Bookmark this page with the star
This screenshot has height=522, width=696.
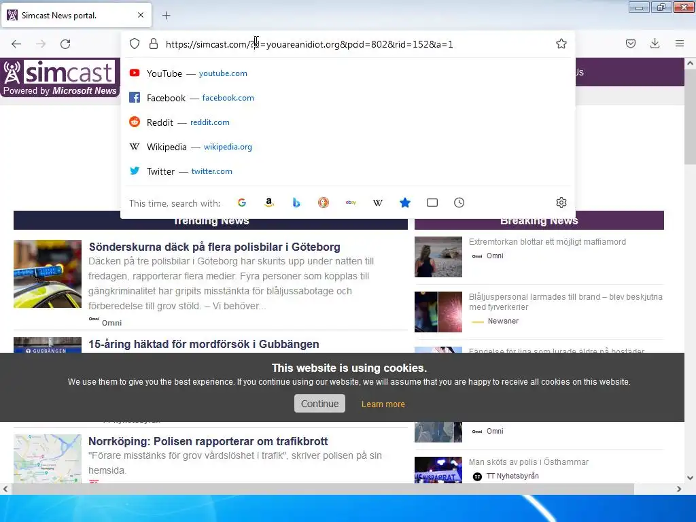(561, 43)
